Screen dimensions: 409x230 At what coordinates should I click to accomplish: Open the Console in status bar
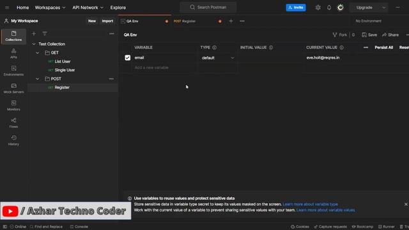pos(79,227)
